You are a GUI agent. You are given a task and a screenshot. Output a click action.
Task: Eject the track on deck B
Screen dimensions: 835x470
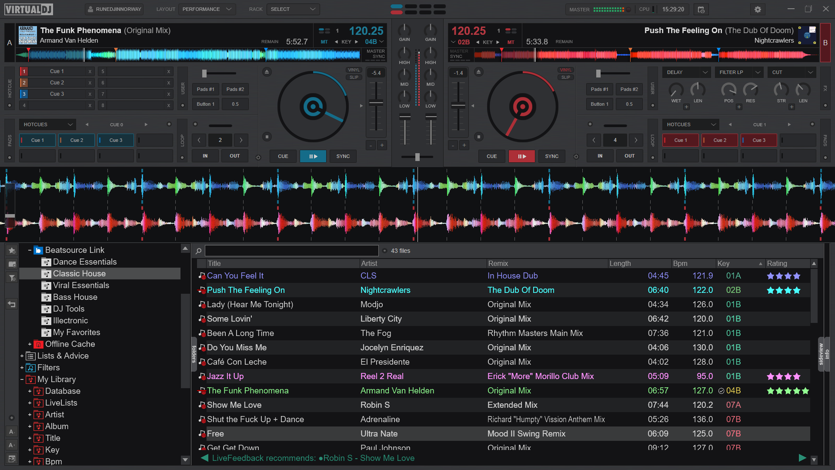point(478,72)
